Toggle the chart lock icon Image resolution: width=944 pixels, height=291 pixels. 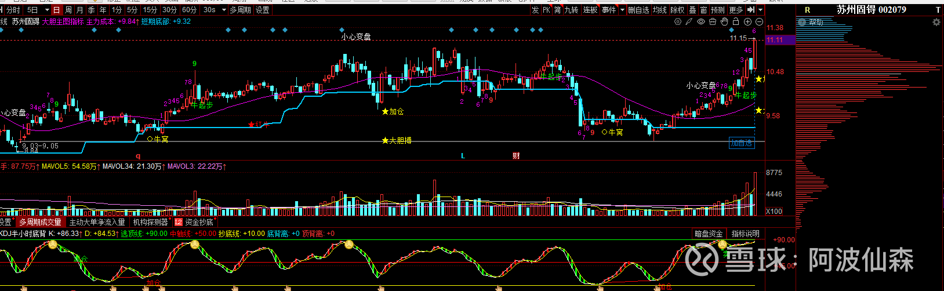pos(736,21)
